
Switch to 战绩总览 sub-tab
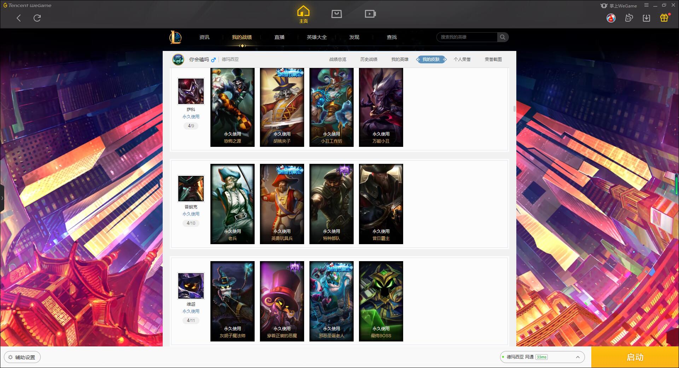tap(338, 59)
